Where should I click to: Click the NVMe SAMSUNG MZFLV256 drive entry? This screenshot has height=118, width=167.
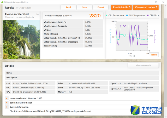click(x=88, y=84)
